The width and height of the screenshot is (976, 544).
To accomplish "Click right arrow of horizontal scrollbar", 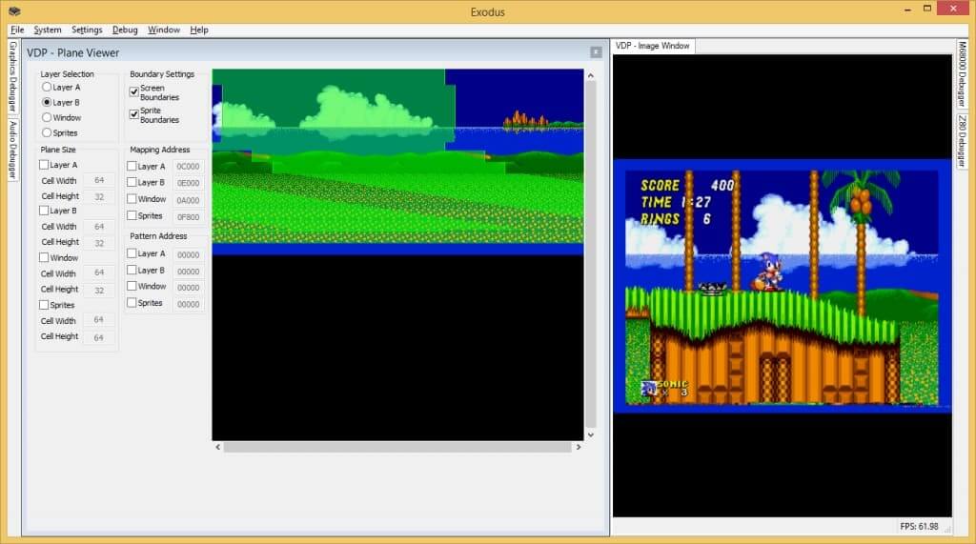I will coord(578,446).
